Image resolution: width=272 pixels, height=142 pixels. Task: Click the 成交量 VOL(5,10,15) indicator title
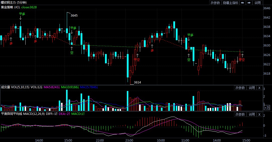coord(15,87)
